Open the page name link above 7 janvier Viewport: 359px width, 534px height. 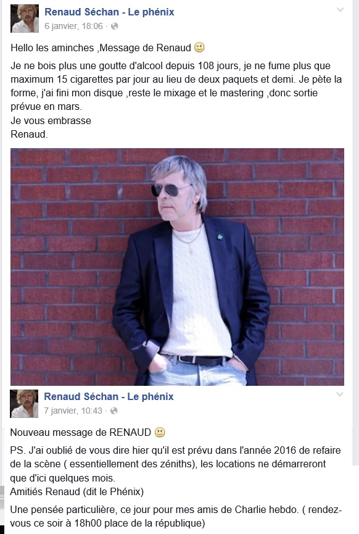point(109,396)
